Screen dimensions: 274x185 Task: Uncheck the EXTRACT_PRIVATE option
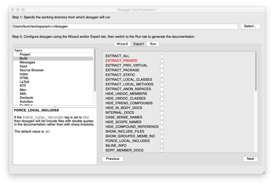pyautogui.click(x=162, y=61)
